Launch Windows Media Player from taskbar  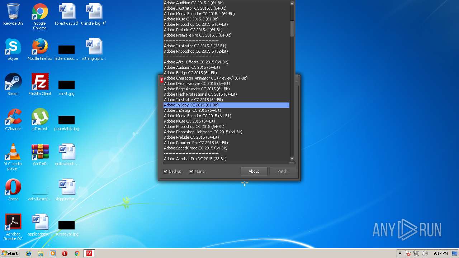[x=53, y=253]
